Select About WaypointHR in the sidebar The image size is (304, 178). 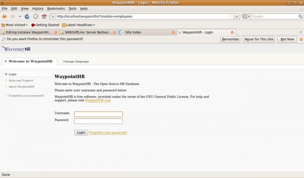(22, 87)
